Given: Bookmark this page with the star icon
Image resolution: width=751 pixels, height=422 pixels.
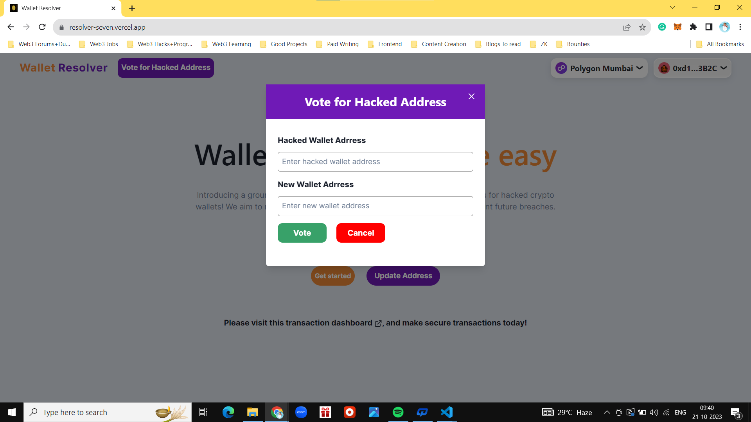Looking at the screenshot, I should point(642,27).
